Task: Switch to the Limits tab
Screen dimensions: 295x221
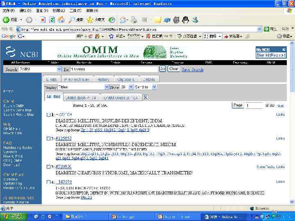Action: [x=52, y=79]
